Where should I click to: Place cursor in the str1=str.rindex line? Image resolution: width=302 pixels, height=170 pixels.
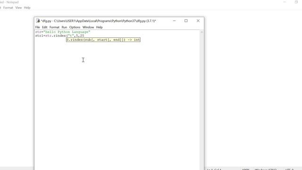click(59, 36)
